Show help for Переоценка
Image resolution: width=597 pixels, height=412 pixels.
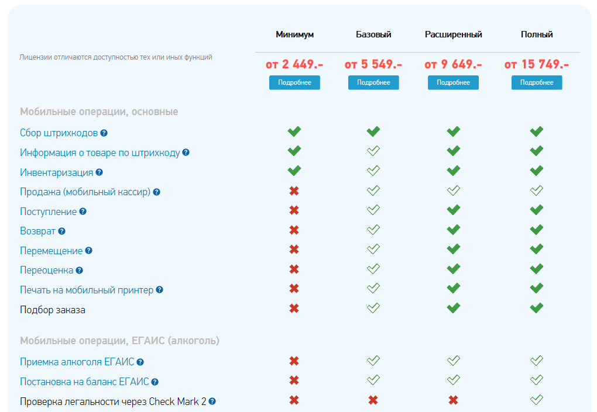79,270
